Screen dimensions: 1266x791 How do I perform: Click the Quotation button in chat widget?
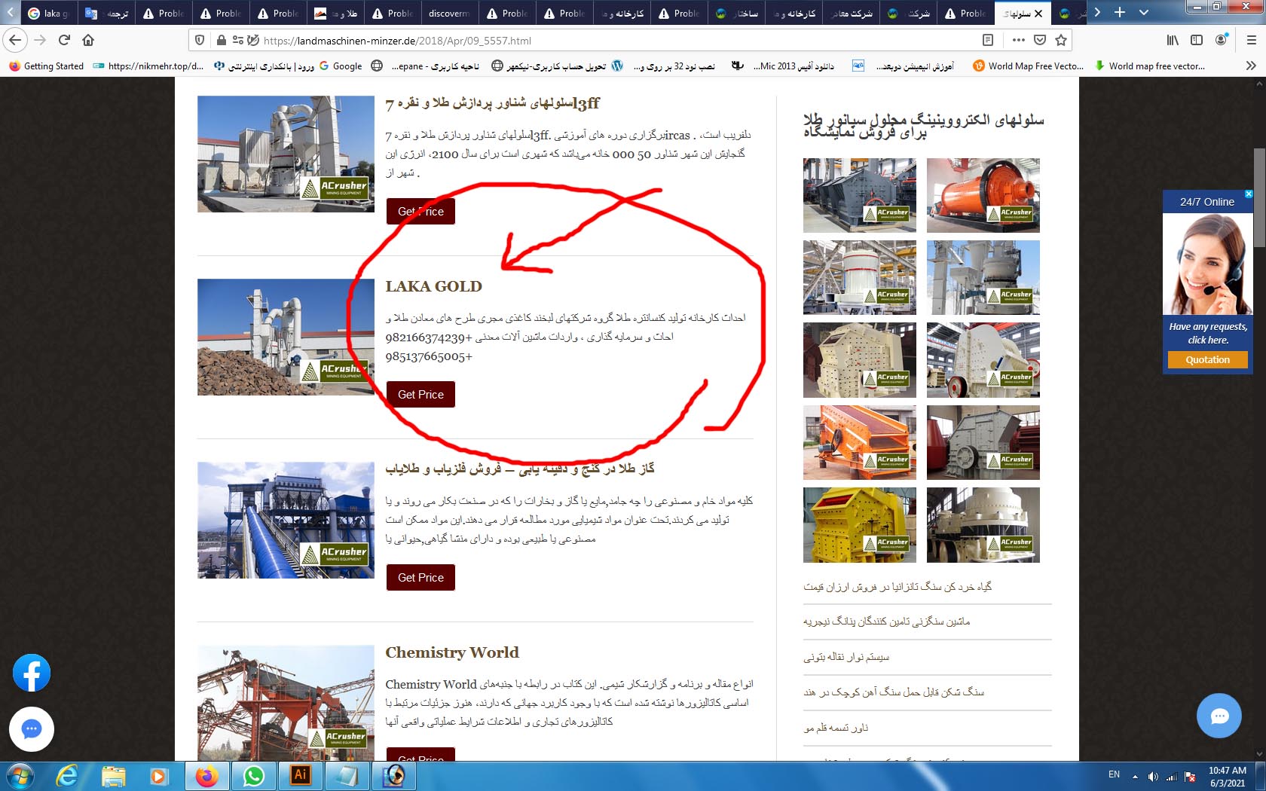pyautogui.click(x=1207, y=360)
